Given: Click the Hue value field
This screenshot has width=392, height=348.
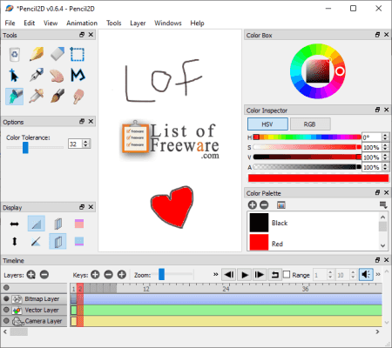Looking at the screenshot, I should 372,137.
